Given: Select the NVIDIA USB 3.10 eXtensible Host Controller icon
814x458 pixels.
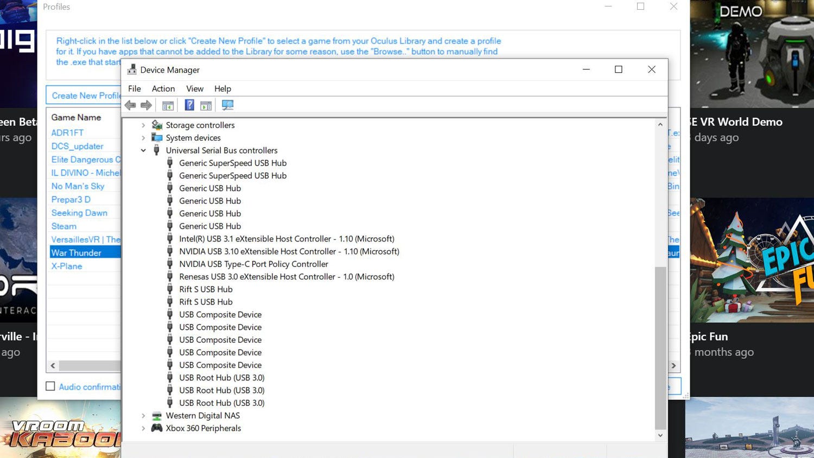Looking at the screenshot, I should click(x=170, y=251).
